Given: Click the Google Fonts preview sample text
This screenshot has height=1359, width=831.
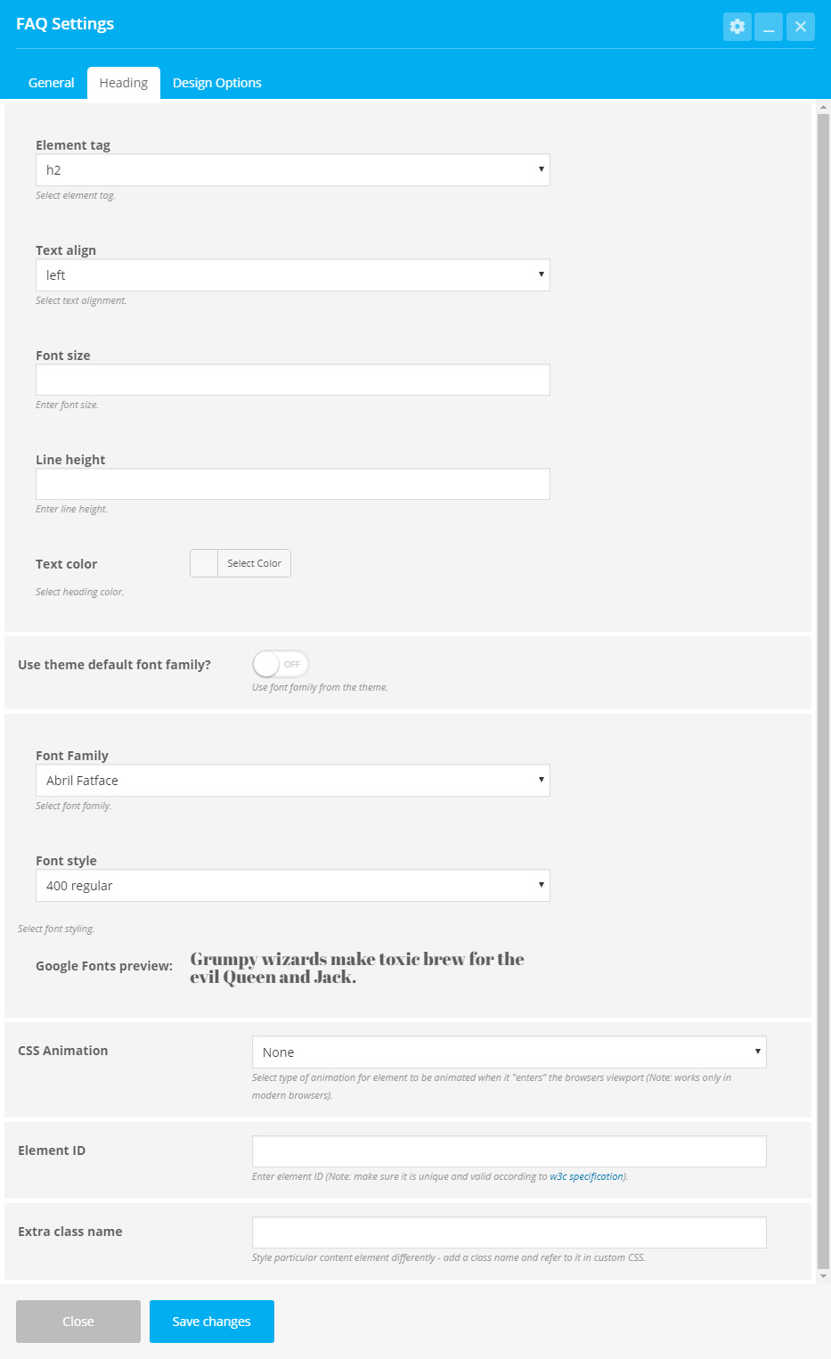Looking at the screenshot, I should coord(357,968).
